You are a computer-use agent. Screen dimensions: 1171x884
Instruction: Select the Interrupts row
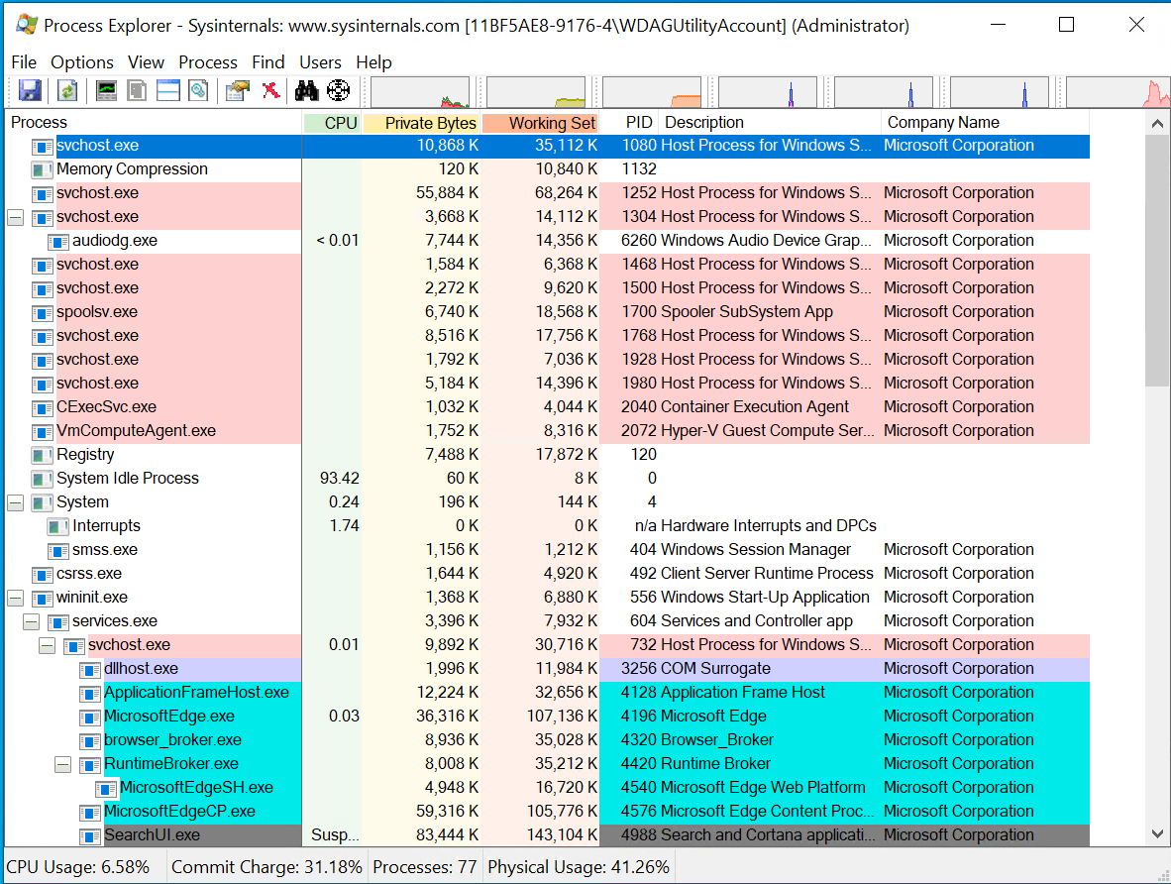coord(548,526)
